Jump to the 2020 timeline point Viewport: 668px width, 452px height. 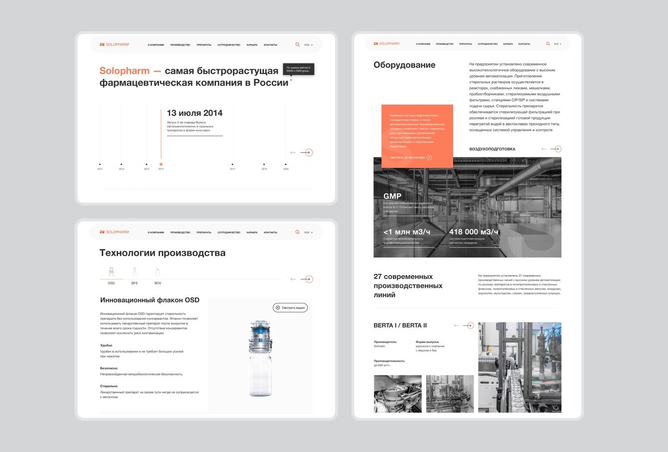point(286,164)
